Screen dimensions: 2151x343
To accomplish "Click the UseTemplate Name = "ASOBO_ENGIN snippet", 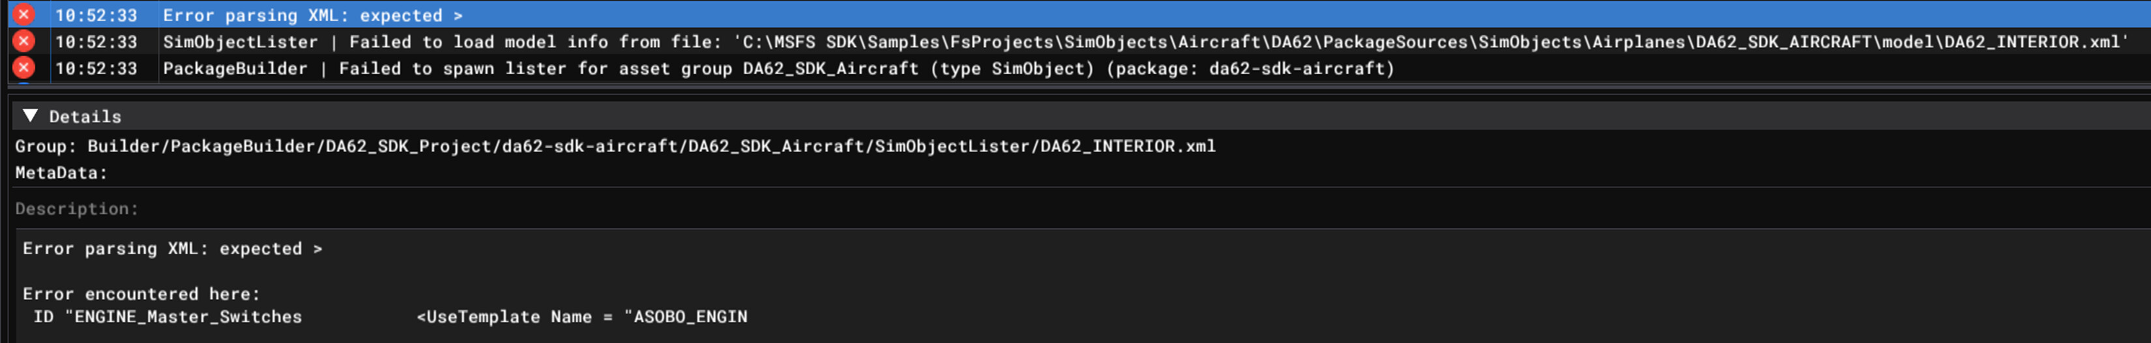I will pos(582,317).
